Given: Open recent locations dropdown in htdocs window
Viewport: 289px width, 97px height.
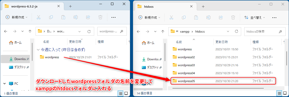Looking at the screenshot, I should tap(155, 32).
